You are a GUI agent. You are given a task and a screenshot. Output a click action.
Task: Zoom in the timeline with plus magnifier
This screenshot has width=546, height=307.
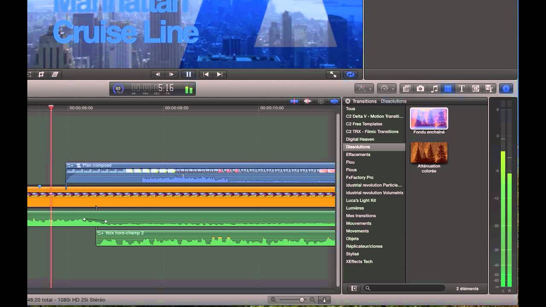tap(313, 300)
